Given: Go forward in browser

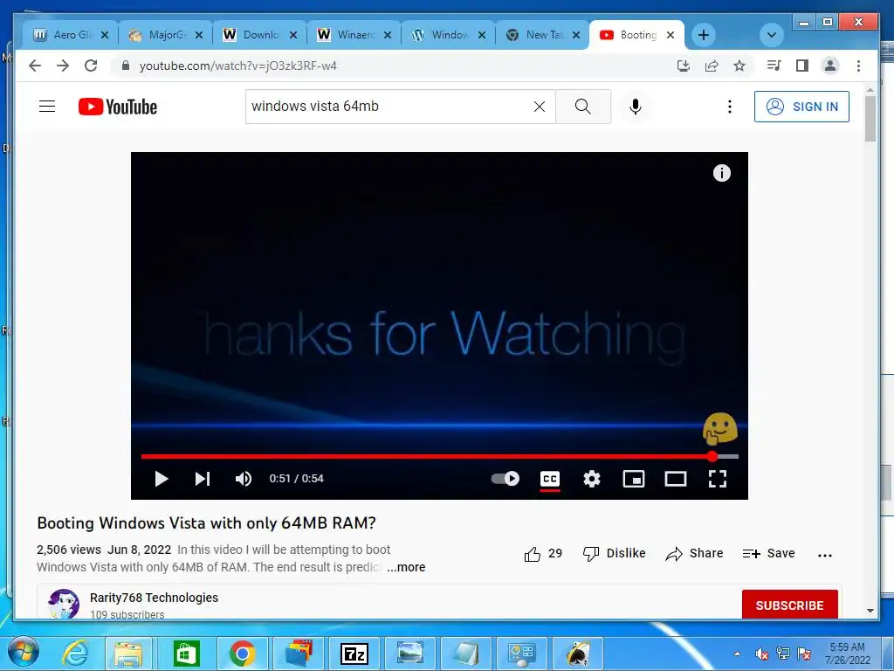Looking at the screenshot, I should 63,66.
